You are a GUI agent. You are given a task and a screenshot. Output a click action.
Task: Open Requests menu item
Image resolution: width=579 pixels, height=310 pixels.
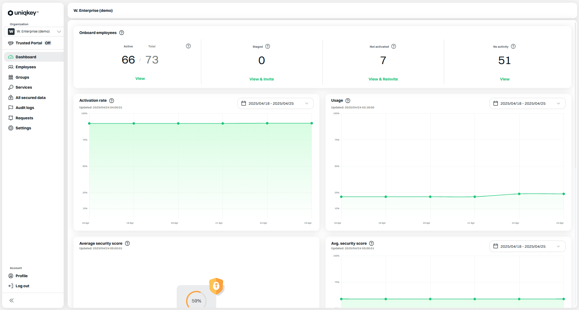point(34,118)
